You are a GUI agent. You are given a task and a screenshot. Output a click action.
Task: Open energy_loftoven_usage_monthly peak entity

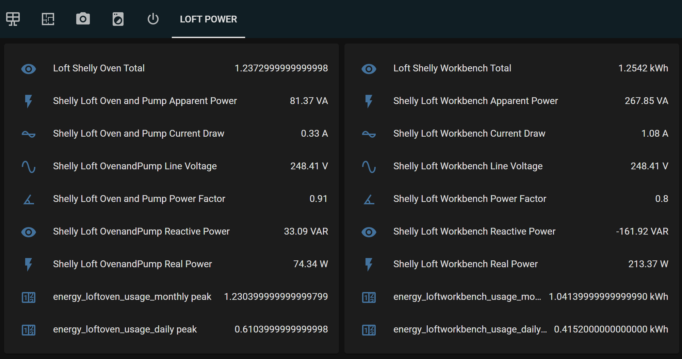(132, 297)
